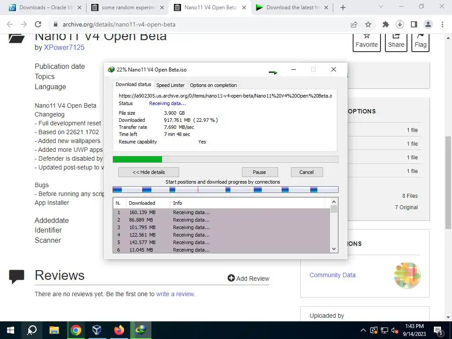Reload the archive.org page
Screen dimensions: 452x339
[x=38, y=25]
